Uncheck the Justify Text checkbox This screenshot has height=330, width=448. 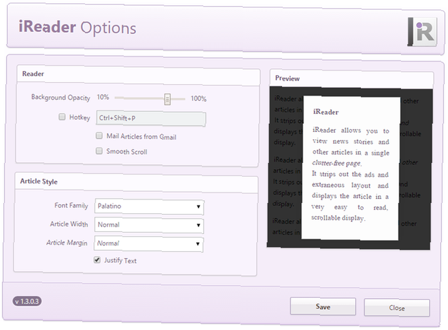point(97,260)
